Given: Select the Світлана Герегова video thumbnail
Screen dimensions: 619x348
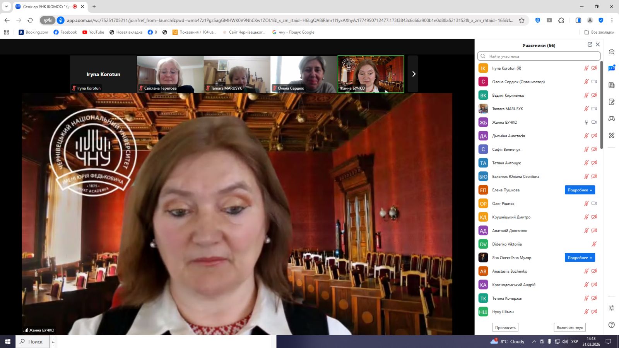Looking at the screenshot, I should (170, 74).
